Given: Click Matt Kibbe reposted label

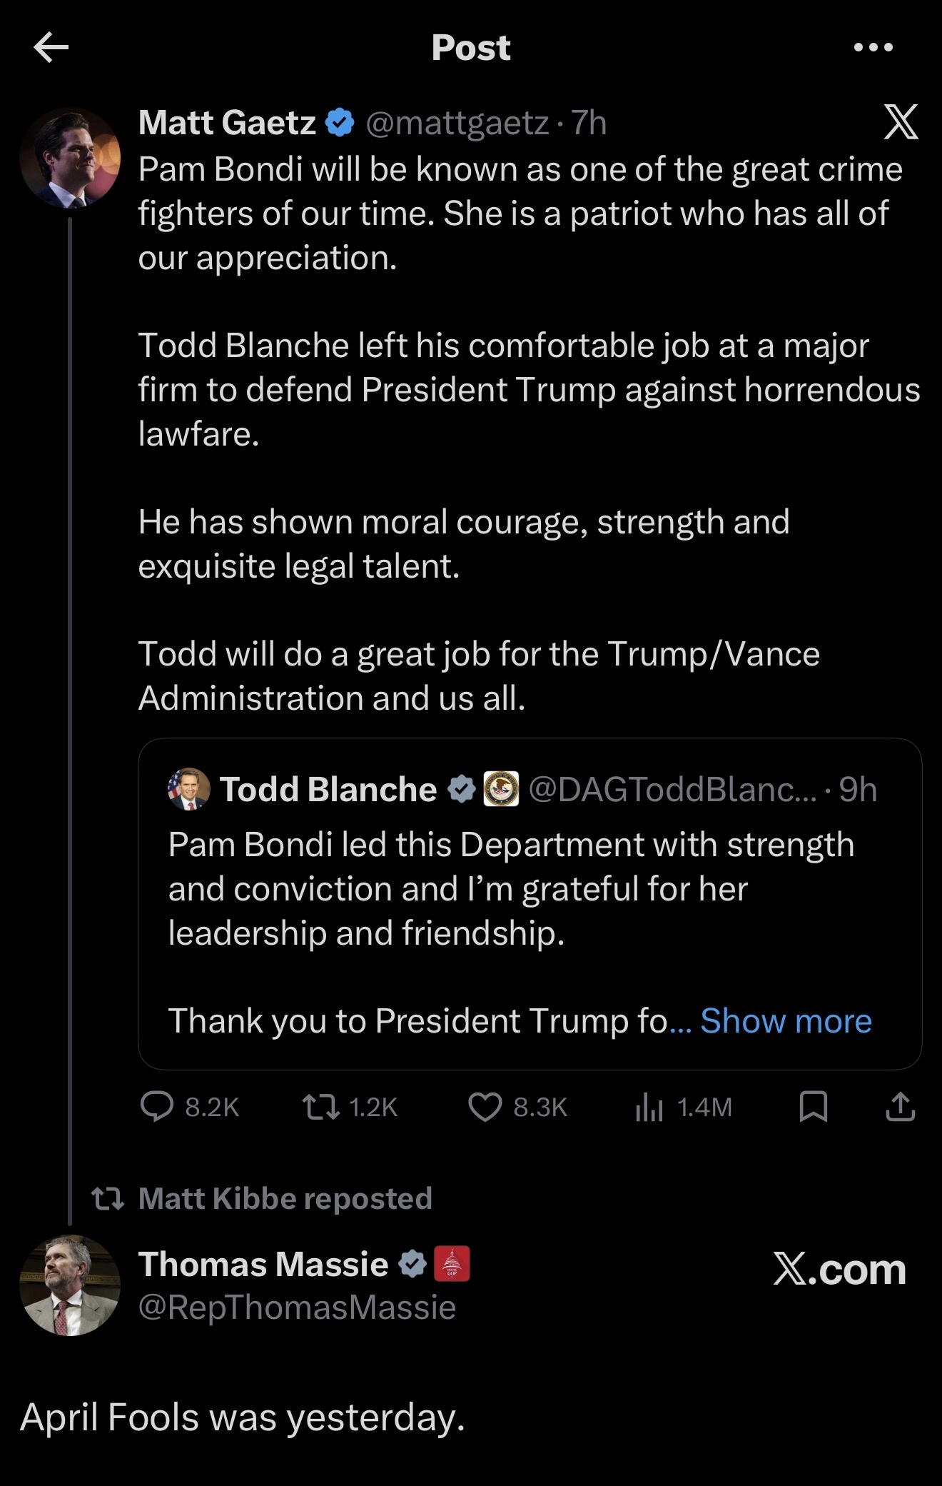Looking at the screenshot, I should coord(285,1198).
